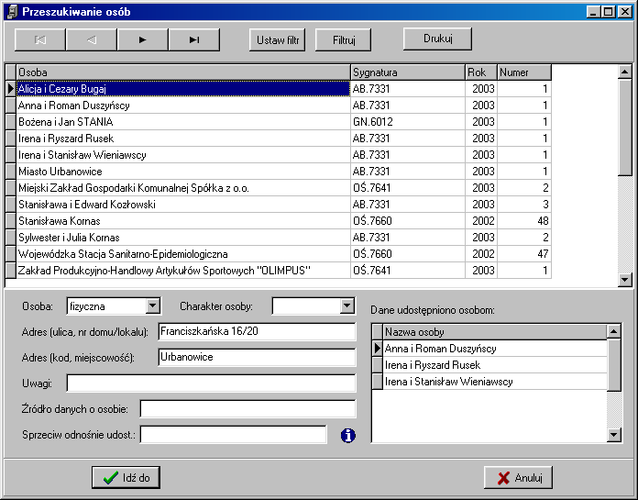The width and height of the screenshot is (638, 500).
Task: Click Numer cell with value 47
Action: point(524,253)
